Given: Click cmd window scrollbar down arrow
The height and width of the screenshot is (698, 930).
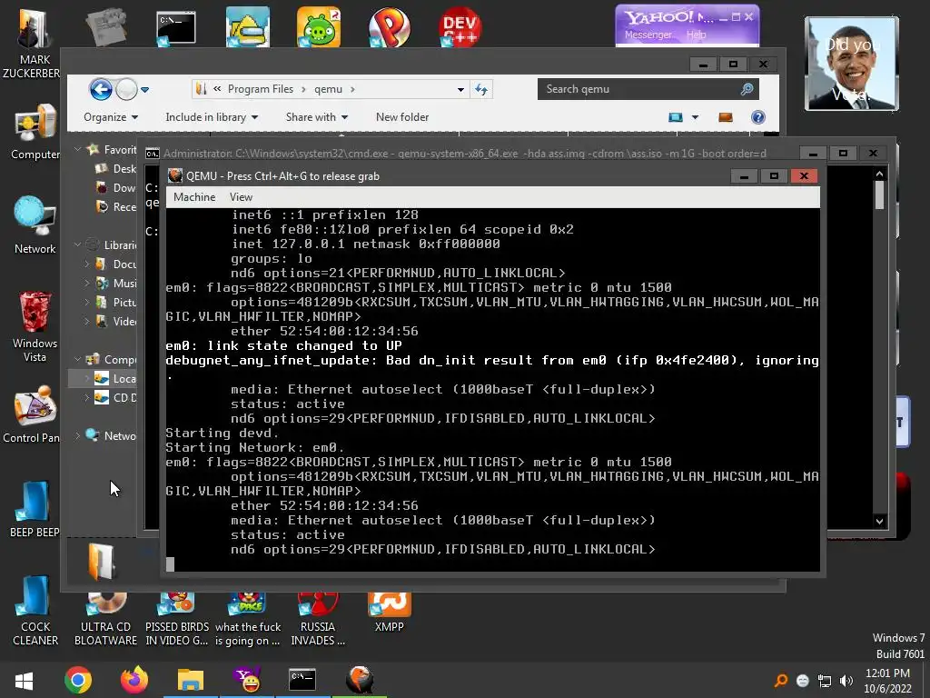Looking at the screenshot, I should click(879, 521).
